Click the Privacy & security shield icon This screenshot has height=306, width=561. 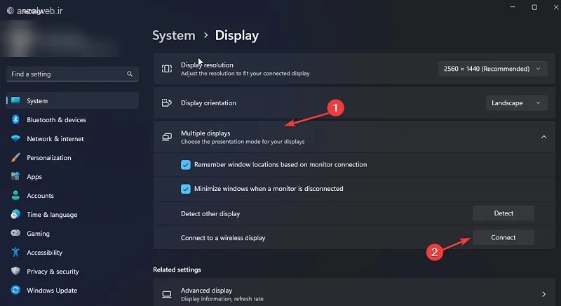tap(15, 271)
